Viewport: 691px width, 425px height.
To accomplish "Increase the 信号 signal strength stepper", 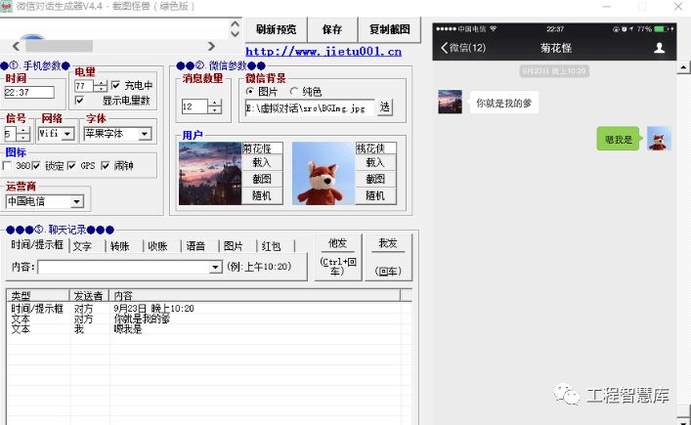I will pyautogui.click(x=23, y=130).
